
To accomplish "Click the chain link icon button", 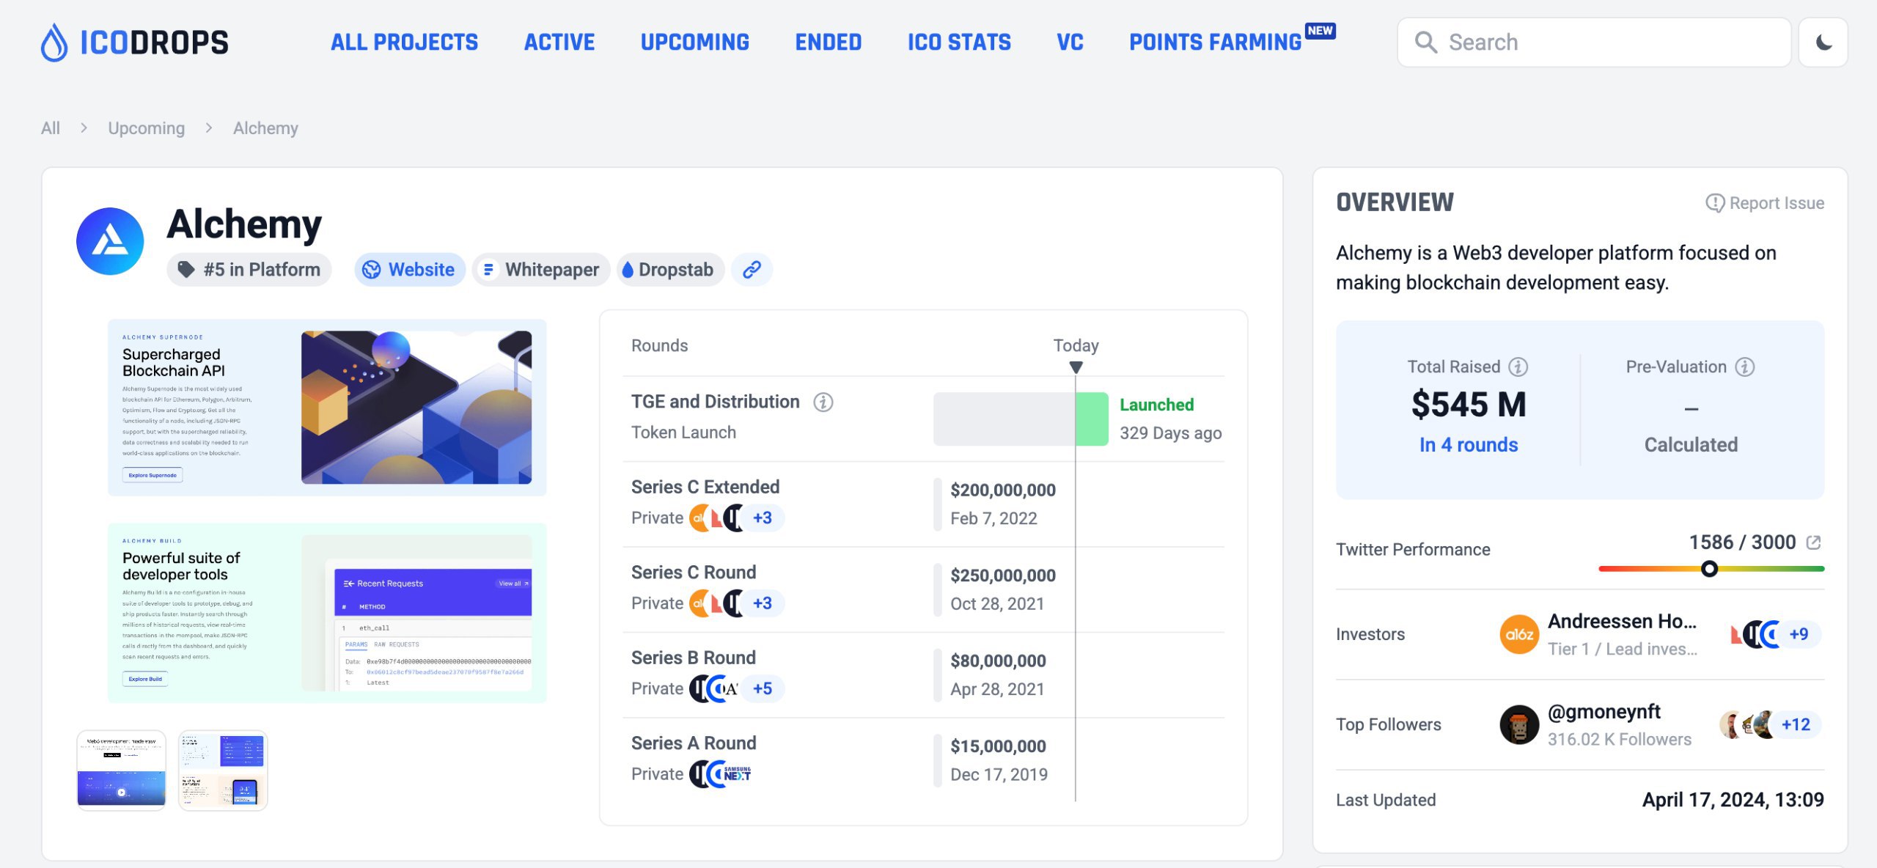I will coord(752,270).
